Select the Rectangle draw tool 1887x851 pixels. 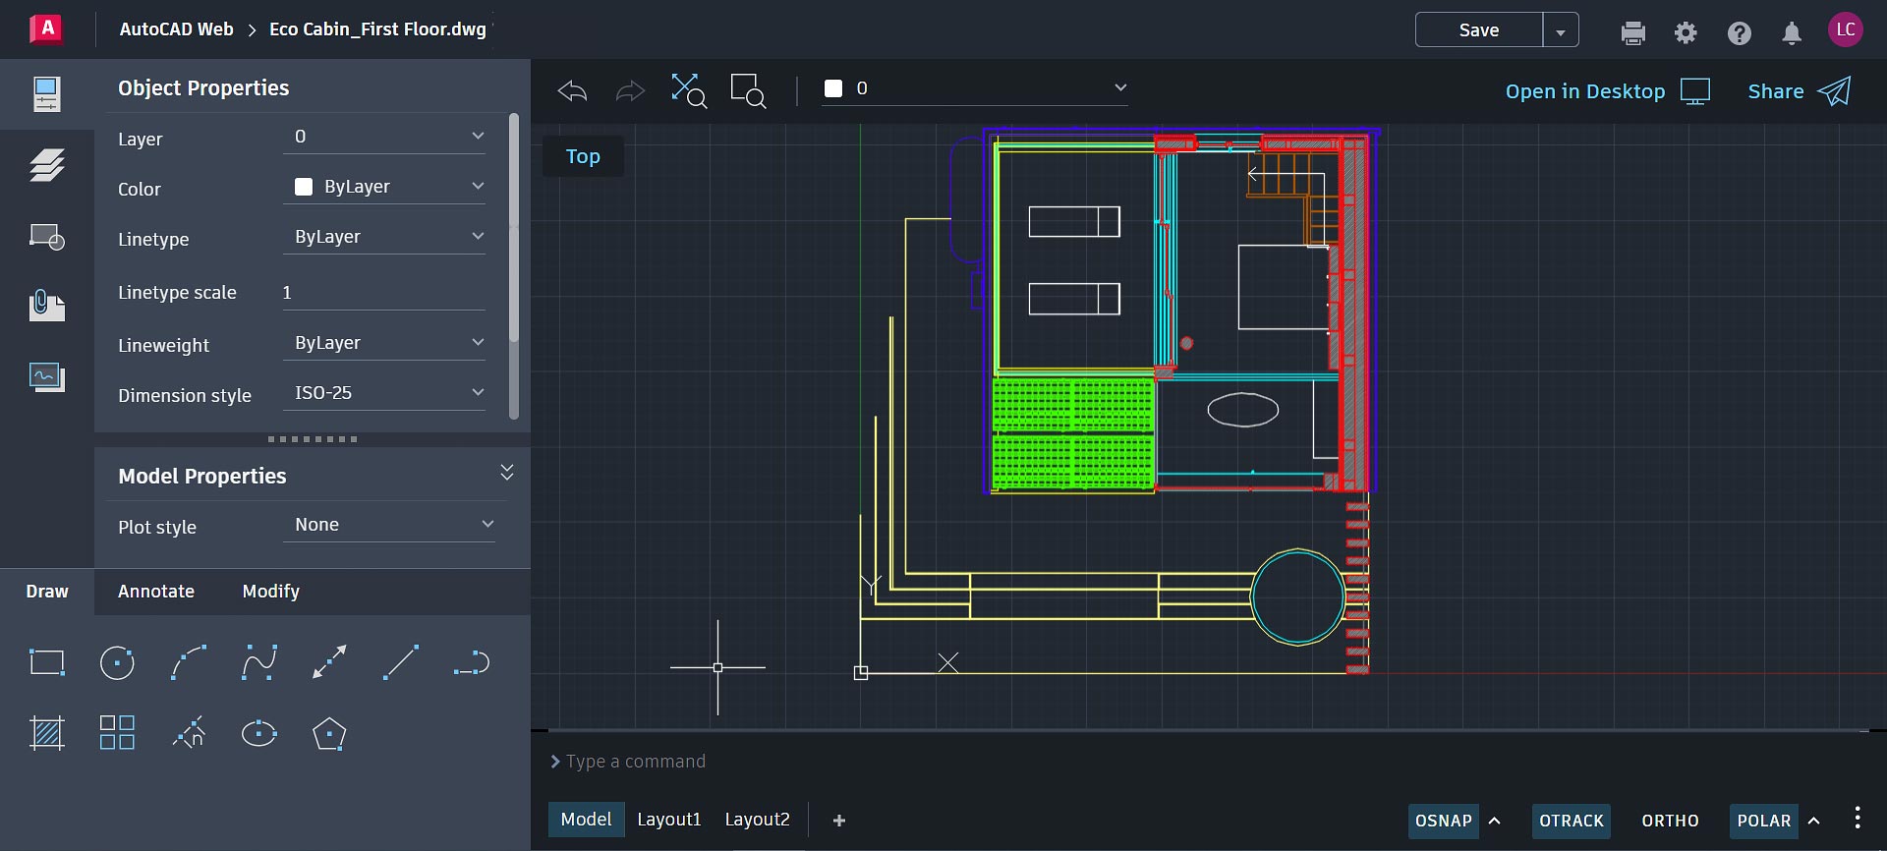pos(46,663)
